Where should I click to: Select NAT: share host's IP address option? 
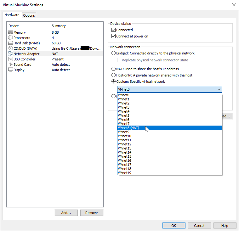113,69
